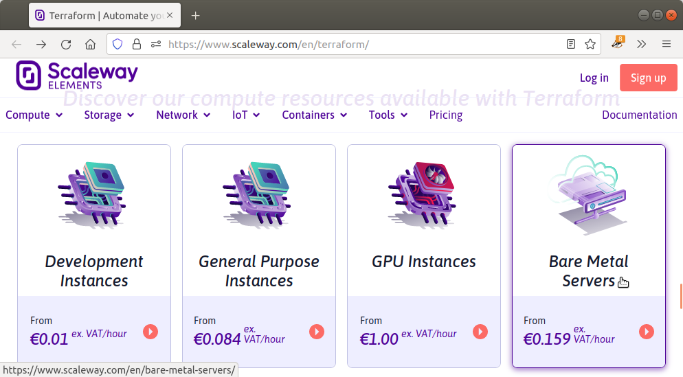
Task: Click the GPU Instances chip illustration
Action: [x=422, y=194]
